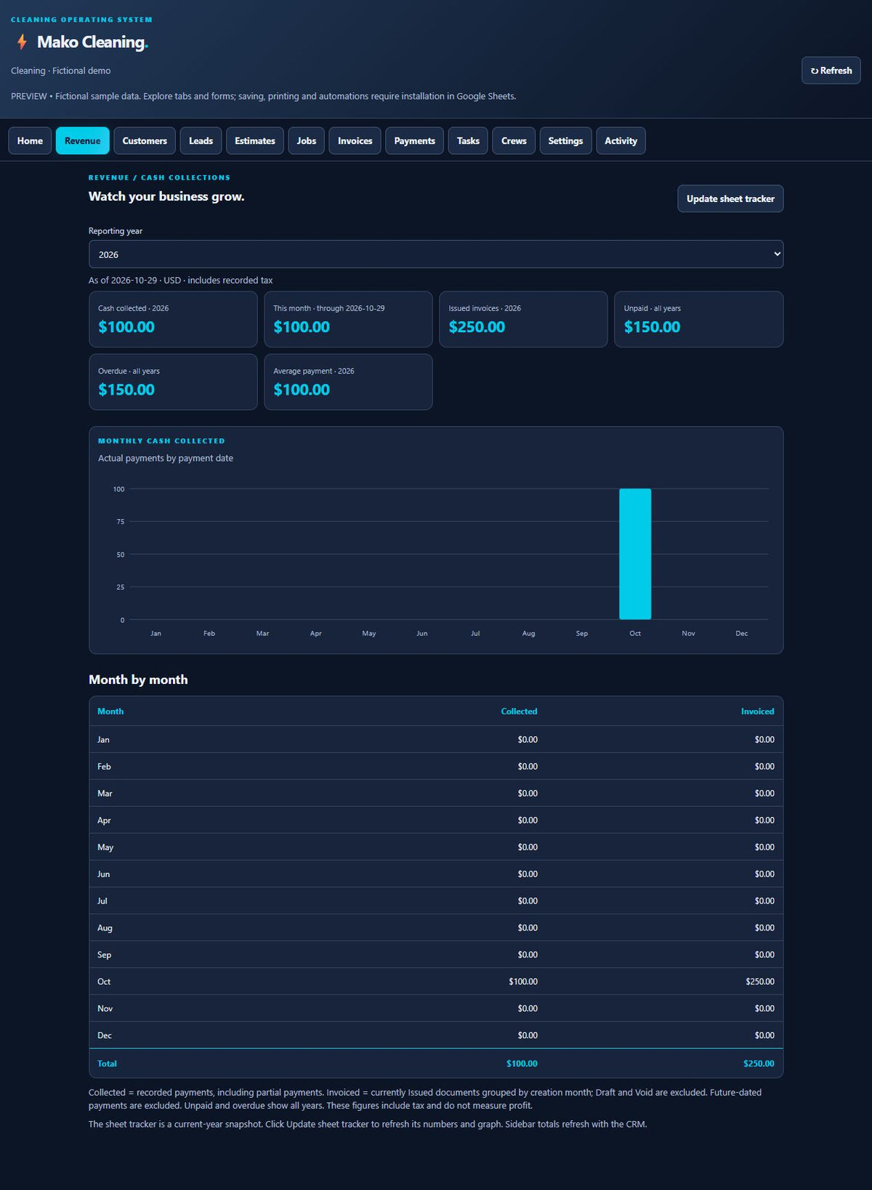Select the Dec row label in the table
872x1190 pixels.
pos(105,1035)
